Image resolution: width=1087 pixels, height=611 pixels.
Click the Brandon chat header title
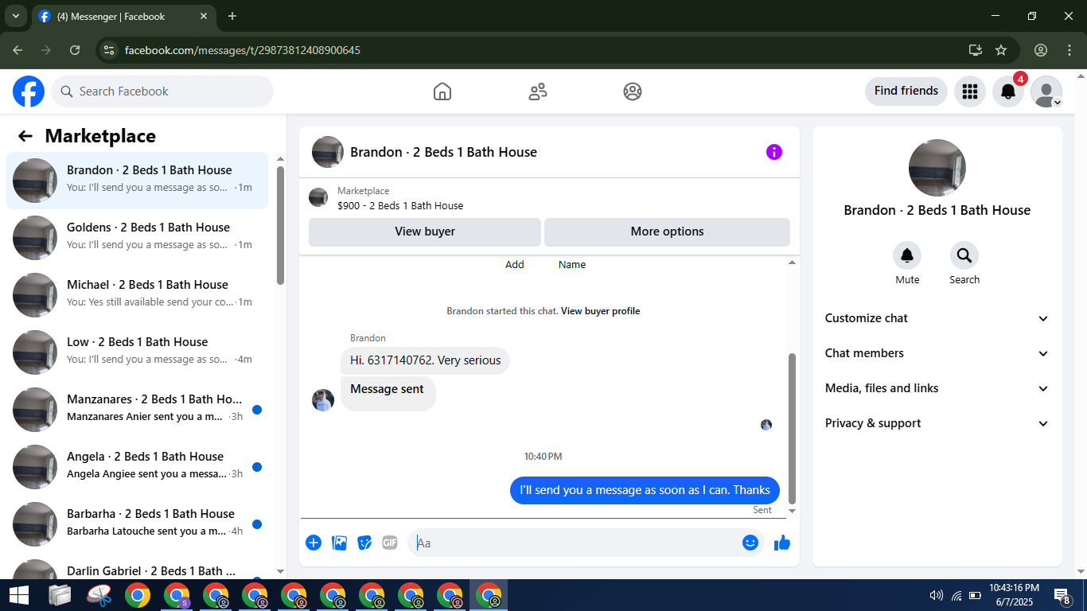[443, 152]
